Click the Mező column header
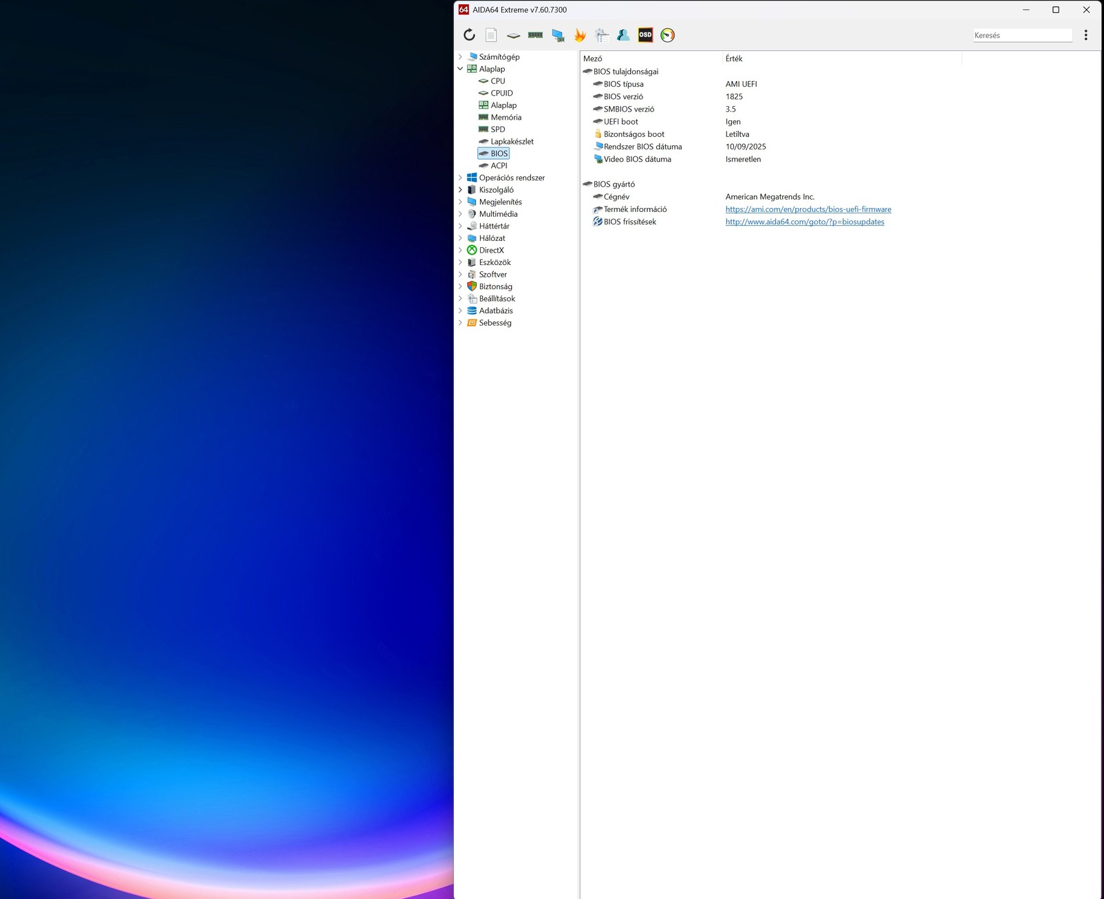The width and height of the screenshot is (1104, 899). point(652,59)
